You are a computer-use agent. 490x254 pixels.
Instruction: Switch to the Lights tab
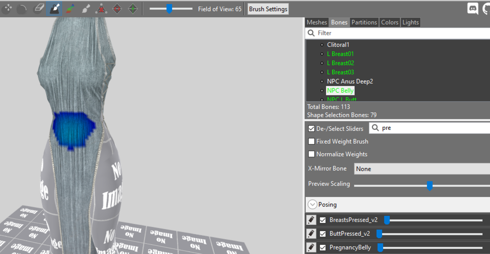click(411, 22)
